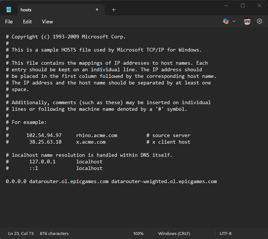This screenshot has height=239, width=268.
Task: Open the View menu
Action: [48, 22]
